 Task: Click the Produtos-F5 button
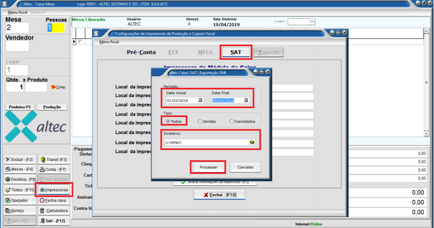20,107
